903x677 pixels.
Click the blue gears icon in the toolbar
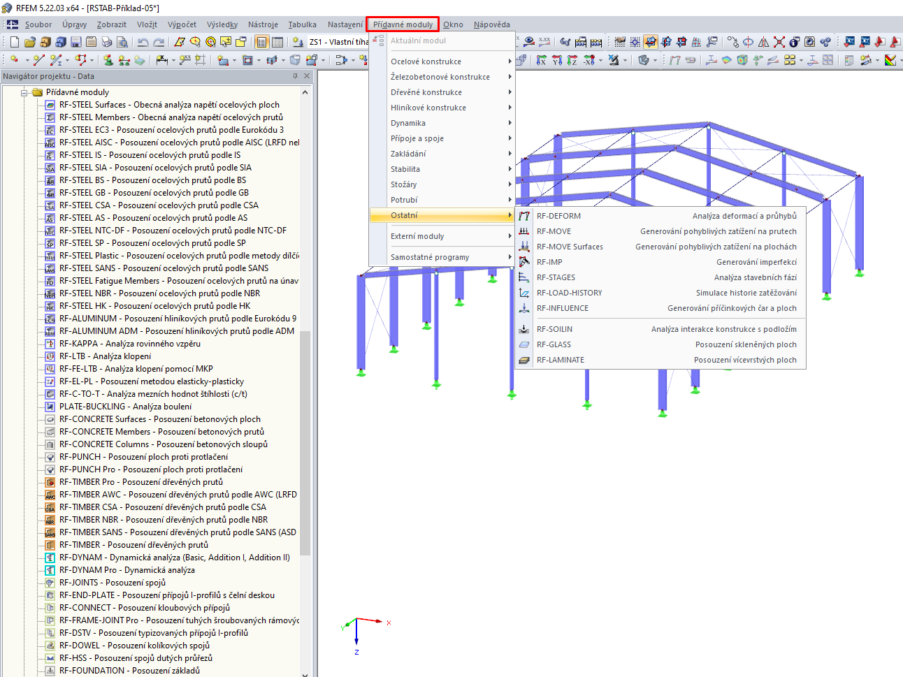point(825,42)
